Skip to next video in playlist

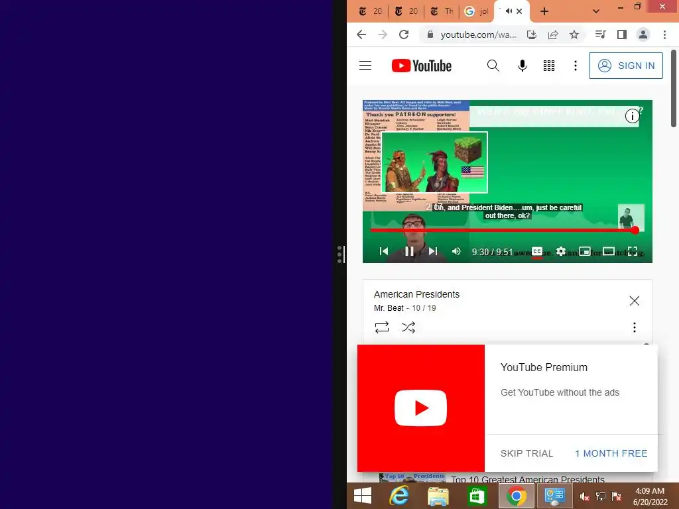tap(432, 251)
